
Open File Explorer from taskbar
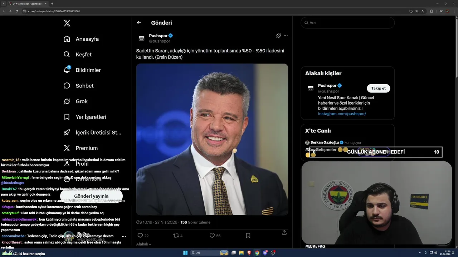tap(241, 253)
